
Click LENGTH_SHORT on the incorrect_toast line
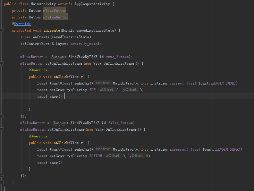(228, 150)
